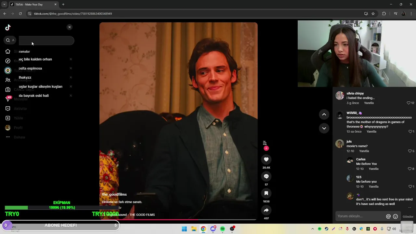Open video comments speech-bubble icon

click(266, 176)
